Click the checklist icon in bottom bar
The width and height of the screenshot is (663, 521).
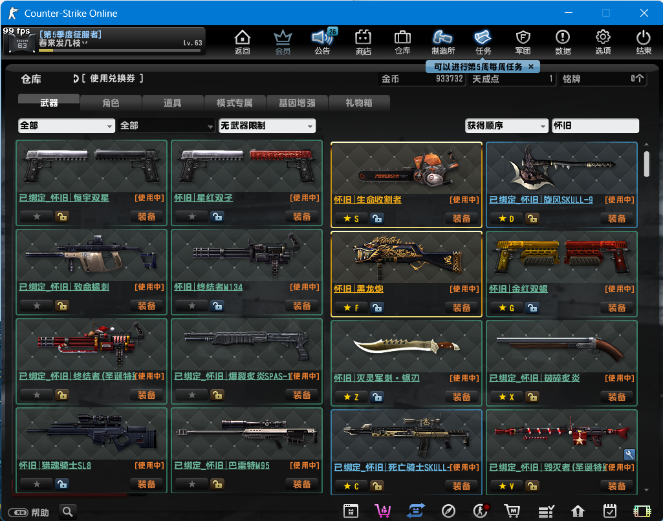[546, 511]
